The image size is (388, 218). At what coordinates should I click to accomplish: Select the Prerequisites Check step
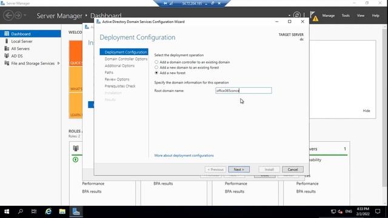pos(120,86)
